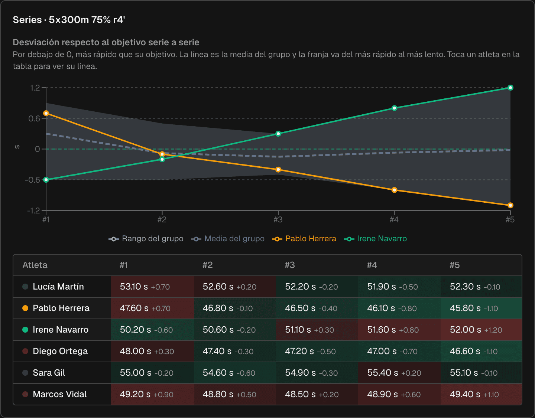Toggle Rango del grupo legend entry
The image size is (535, 418).
pos(146,239)
